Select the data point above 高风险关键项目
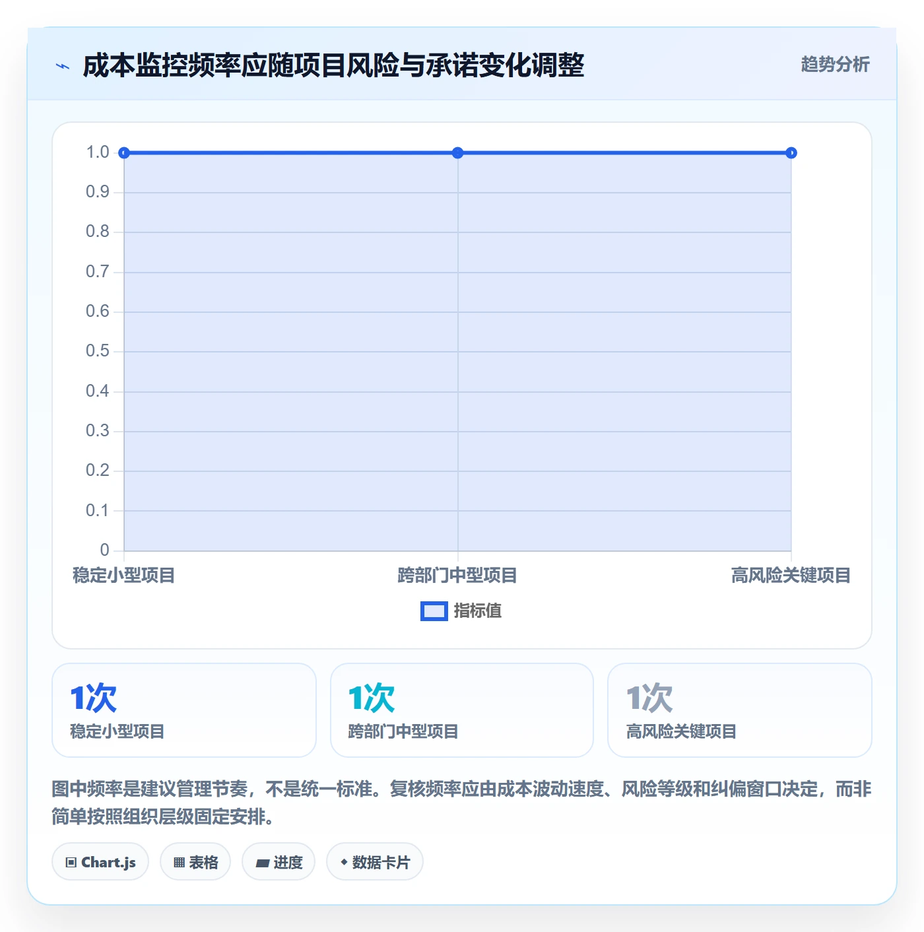 (x=791, y=153)
